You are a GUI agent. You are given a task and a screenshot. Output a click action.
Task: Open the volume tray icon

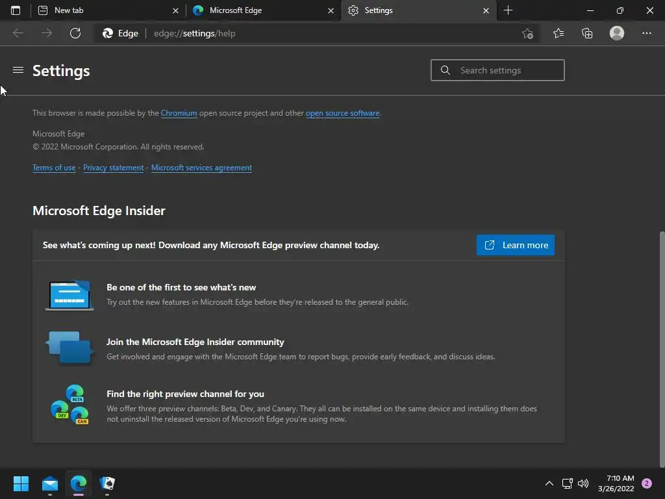click(x=583, y=483)
